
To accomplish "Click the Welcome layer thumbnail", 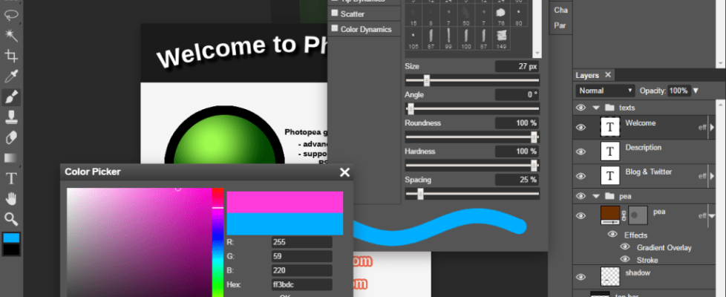I will [x=609, y=127].
